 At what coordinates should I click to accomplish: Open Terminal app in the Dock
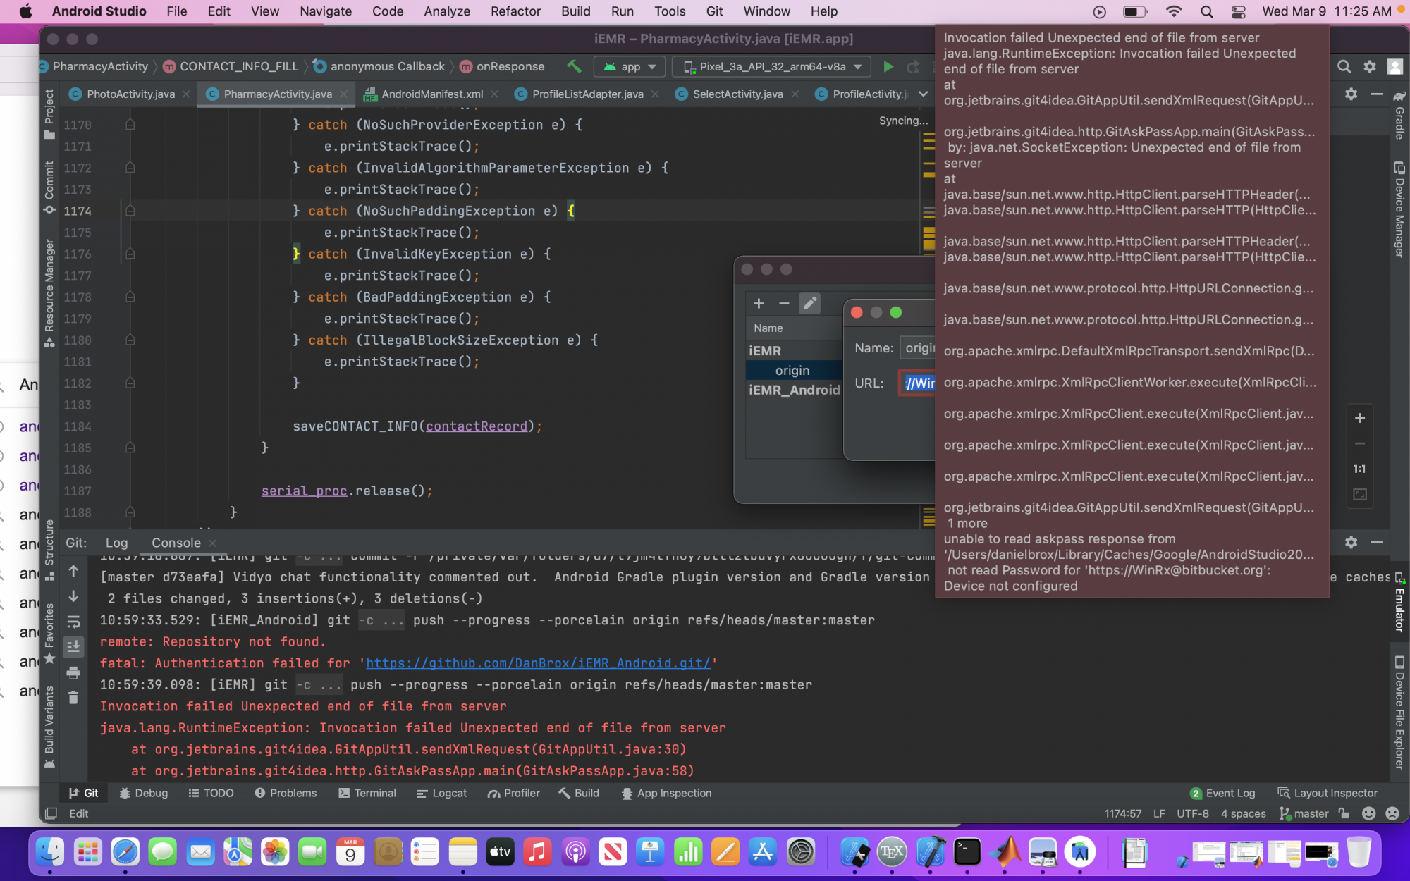tap(967, 852)
